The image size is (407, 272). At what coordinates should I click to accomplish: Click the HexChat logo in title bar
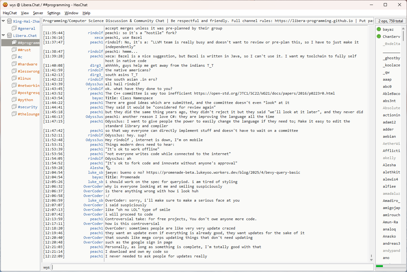[x=5, y=5]
